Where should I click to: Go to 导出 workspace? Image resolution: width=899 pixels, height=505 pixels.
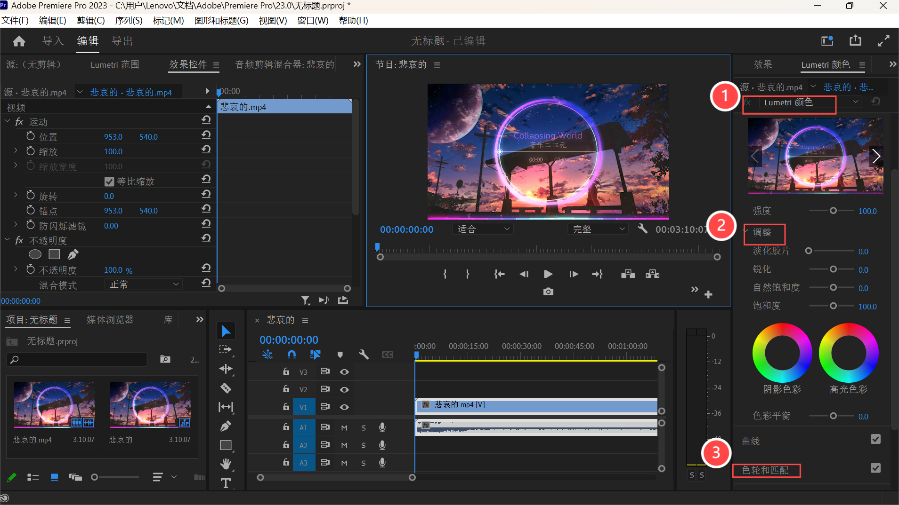click(x=122, y=41)
